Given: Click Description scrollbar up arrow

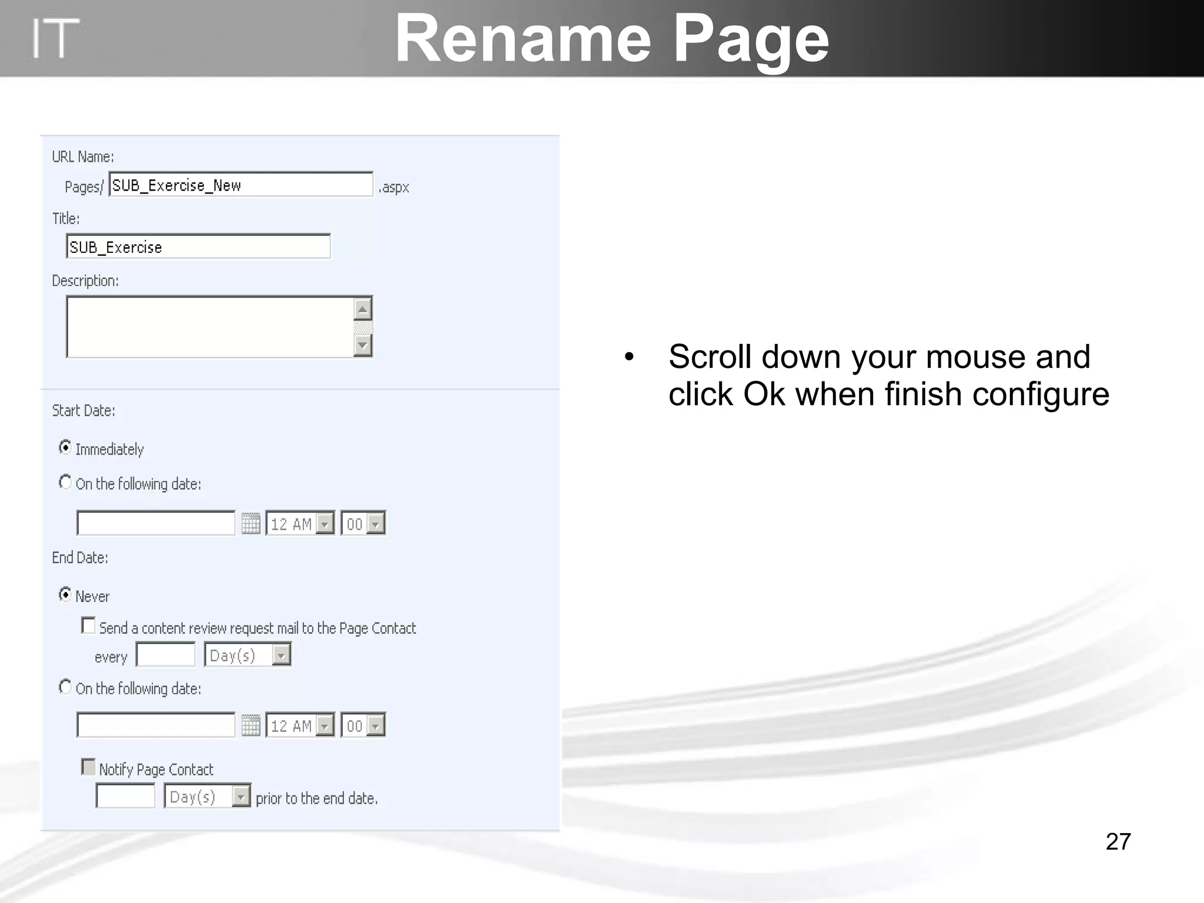Looking at the screenshot, I should pyautogui.click(x=363, y=309).
